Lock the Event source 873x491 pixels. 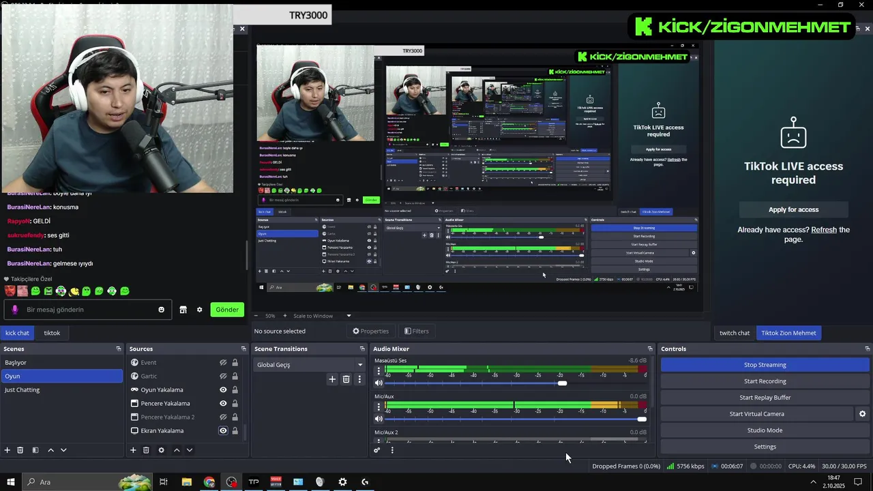coord(235,363)
